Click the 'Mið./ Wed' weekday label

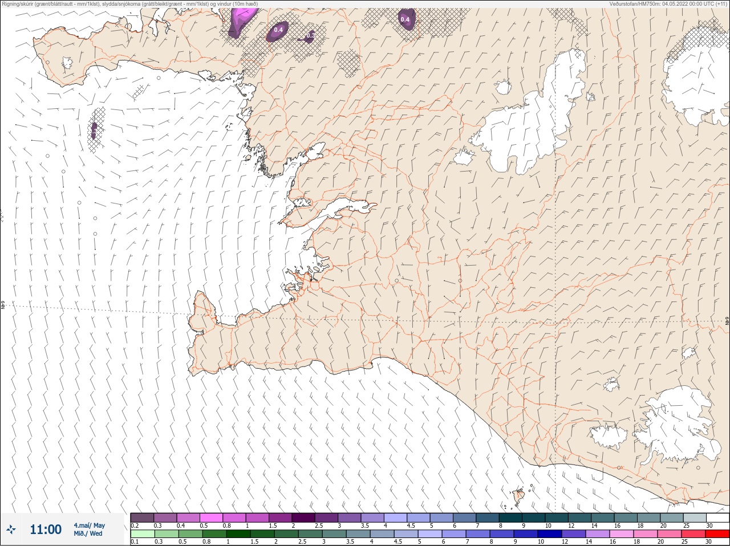pyautogui.click(x=88, y=533)
